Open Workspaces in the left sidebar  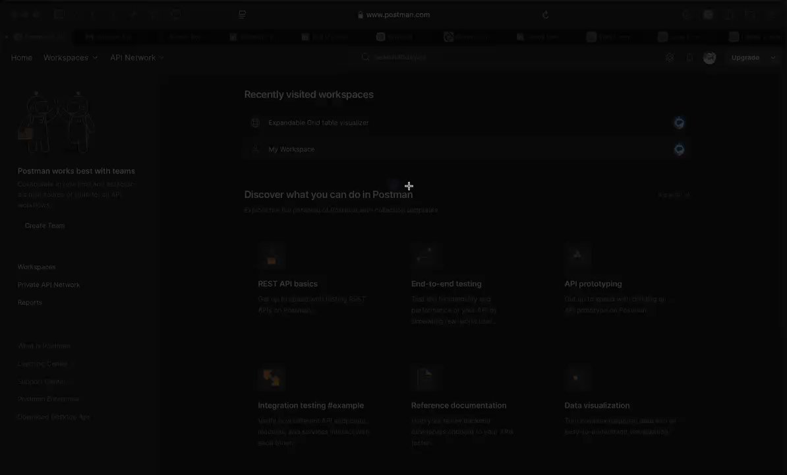[37, 267]
